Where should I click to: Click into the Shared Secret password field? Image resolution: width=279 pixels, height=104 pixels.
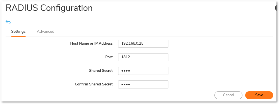pyautogui.click(x=143, y=71)
